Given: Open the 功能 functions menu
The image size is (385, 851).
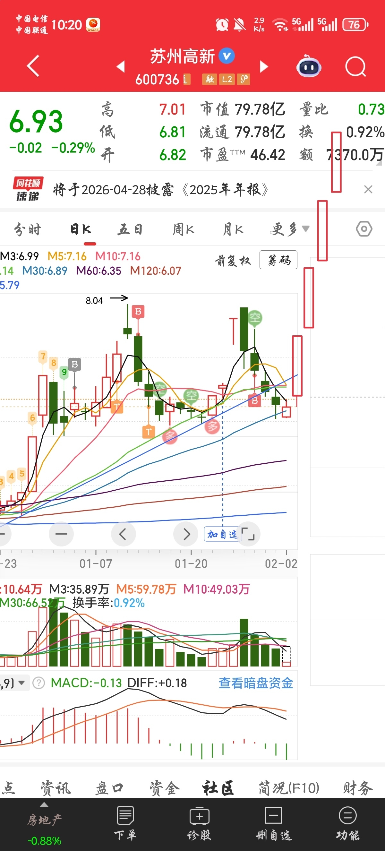Looking at the screenshot, I should coord(347,823).
